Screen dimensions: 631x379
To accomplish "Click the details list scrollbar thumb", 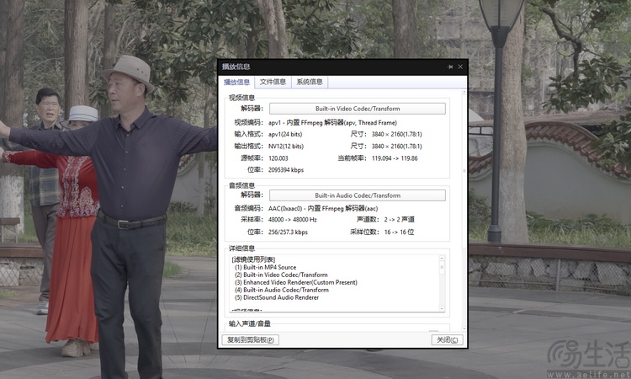I will (443, 266).
